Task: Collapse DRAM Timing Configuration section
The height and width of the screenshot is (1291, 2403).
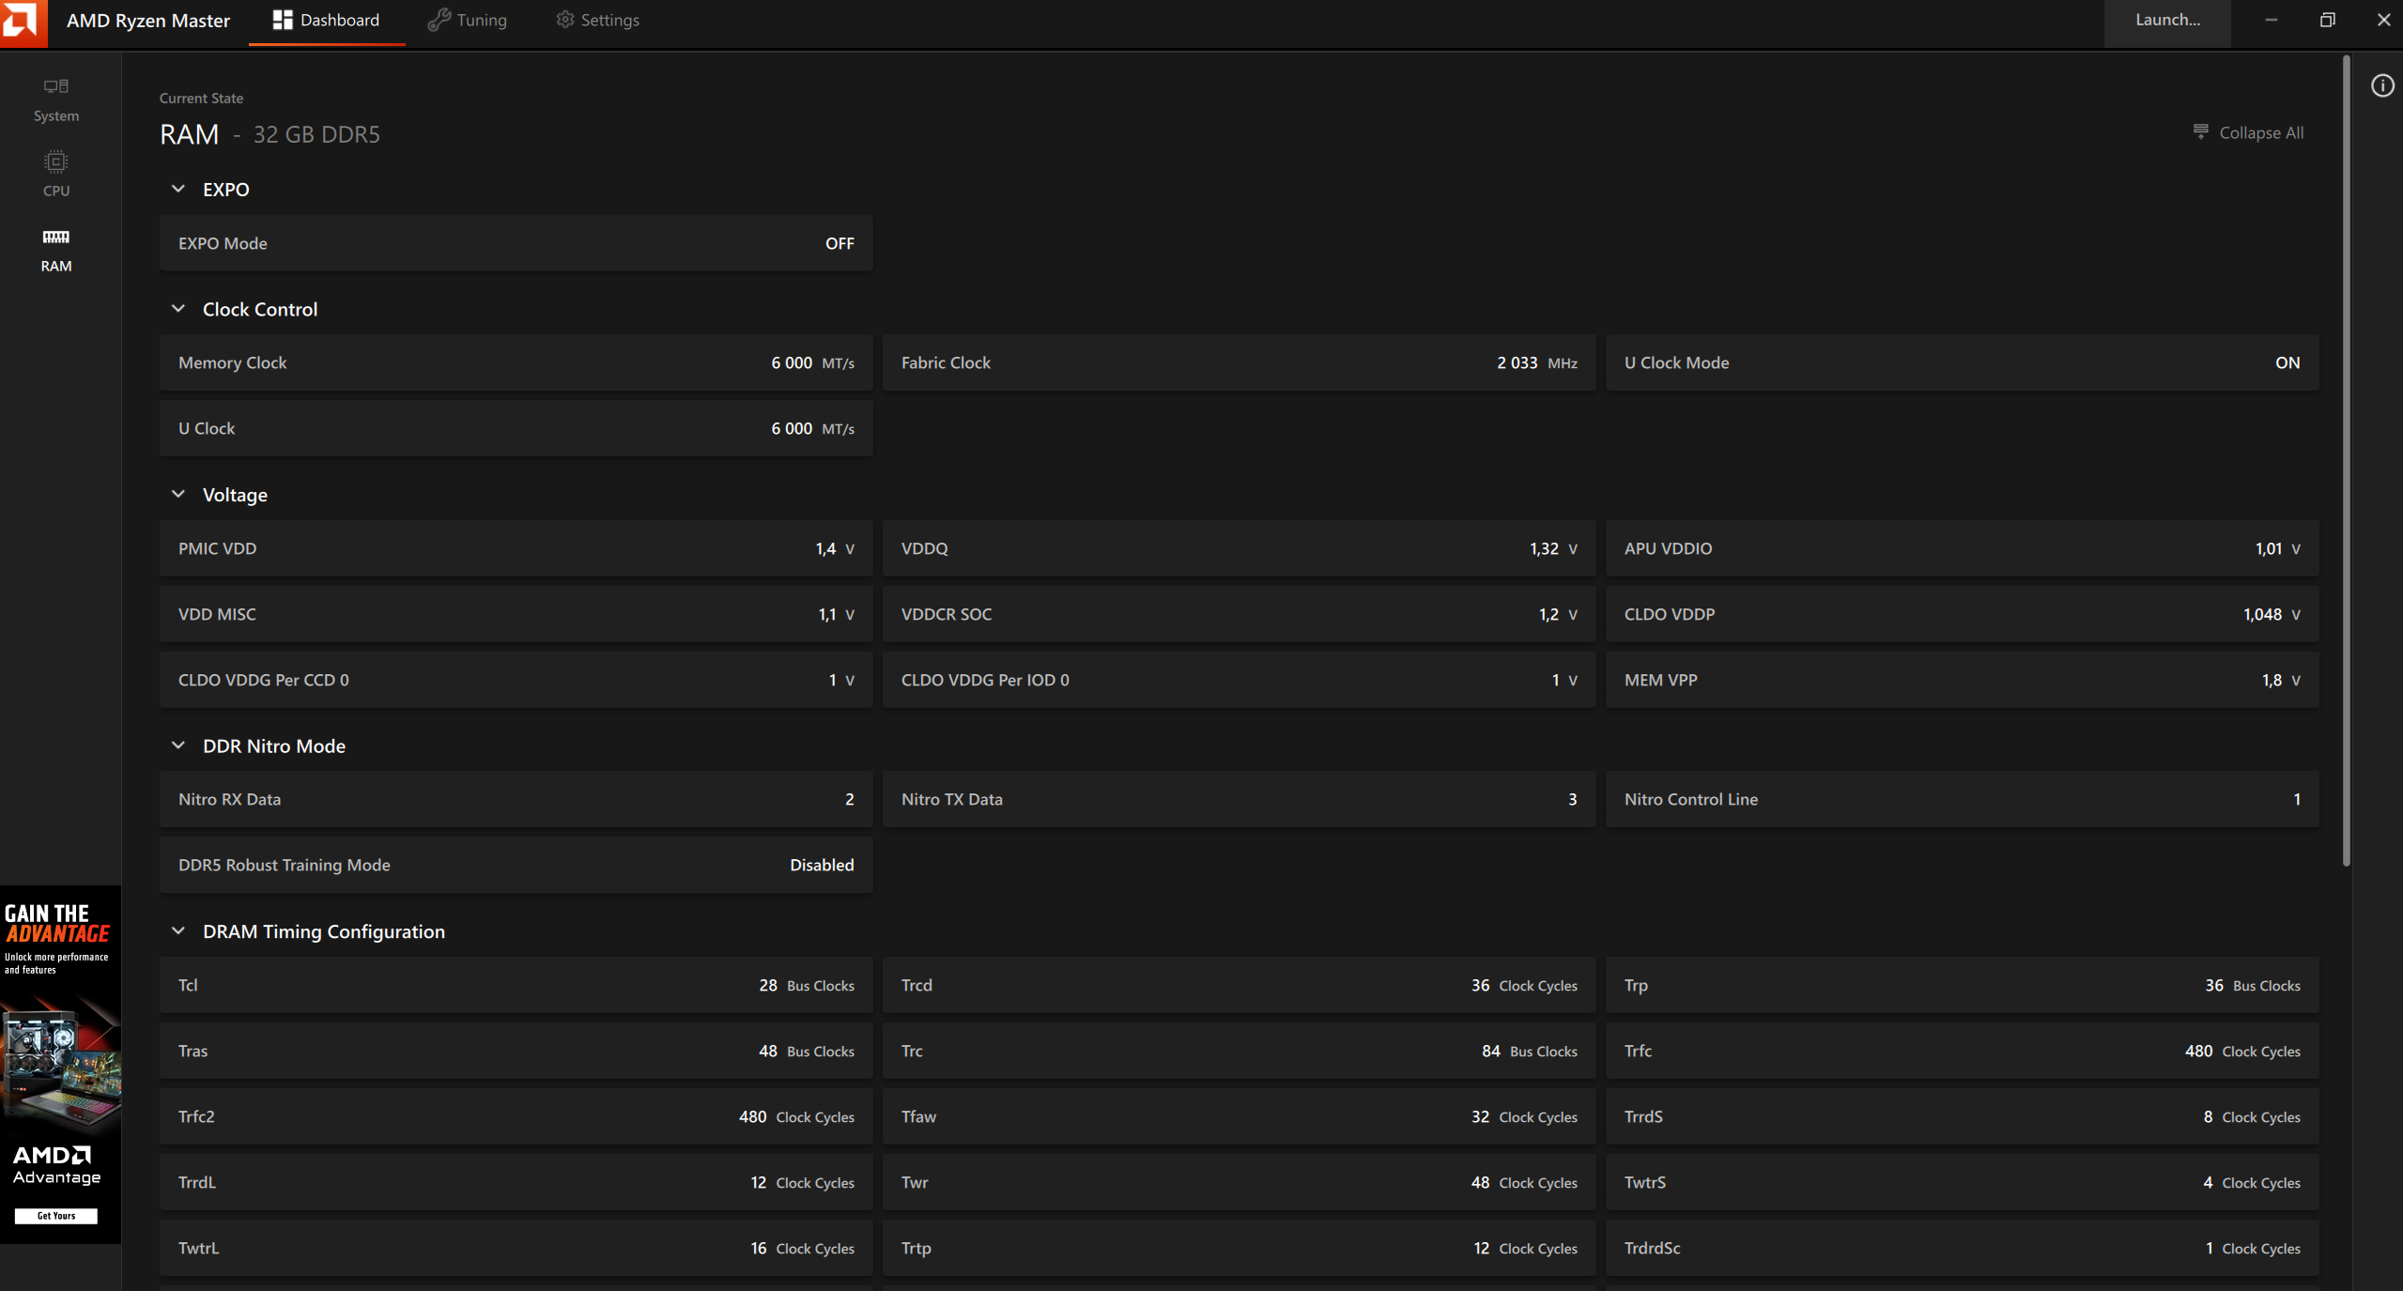Action: pyautogui.click(x=178, y=931)
